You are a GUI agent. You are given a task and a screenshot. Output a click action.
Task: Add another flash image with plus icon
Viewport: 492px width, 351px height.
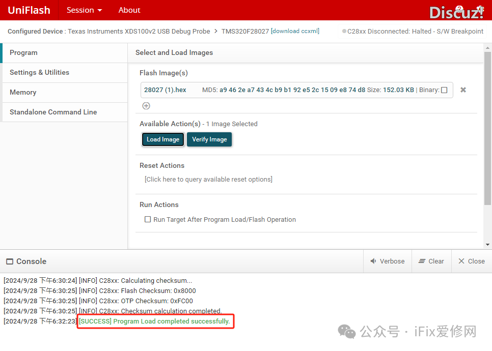click(146, 106)
